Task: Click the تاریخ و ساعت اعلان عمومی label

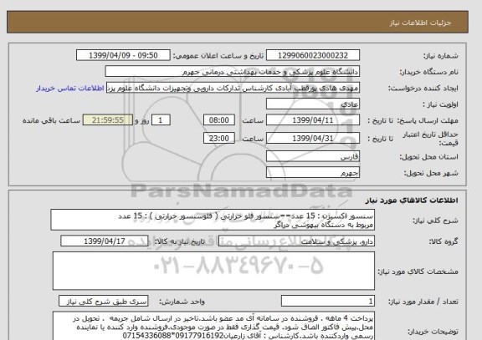Action: tap(218, 56)
